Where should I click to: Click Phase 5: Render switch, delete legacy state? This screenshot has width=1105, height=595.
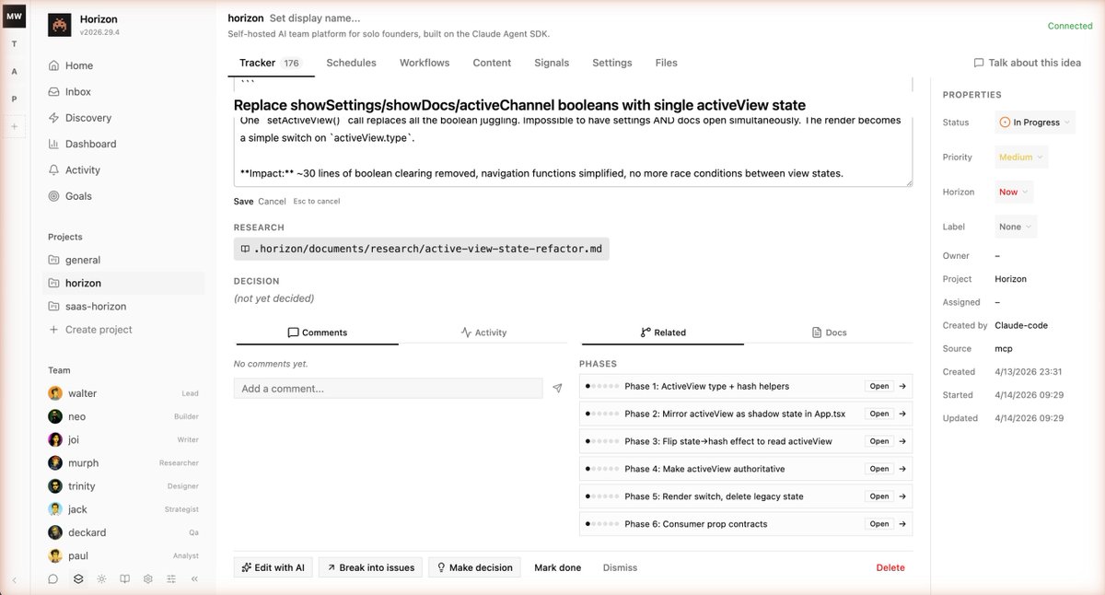coord(714,496)
